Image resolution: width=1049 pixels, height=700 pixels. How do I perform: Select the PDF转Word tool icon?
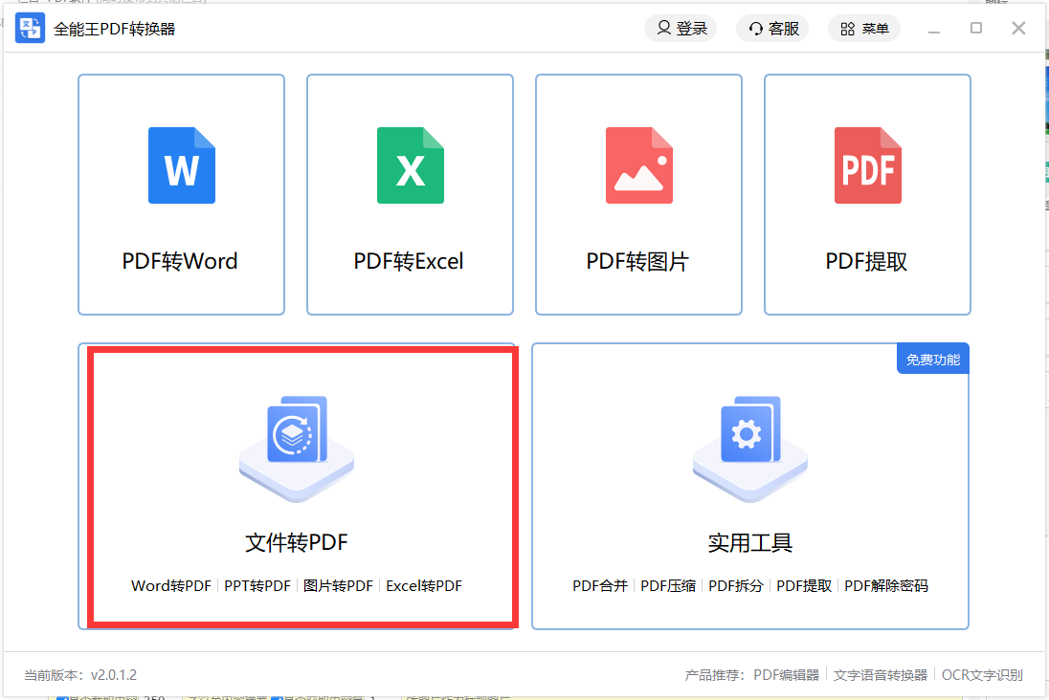181,165
